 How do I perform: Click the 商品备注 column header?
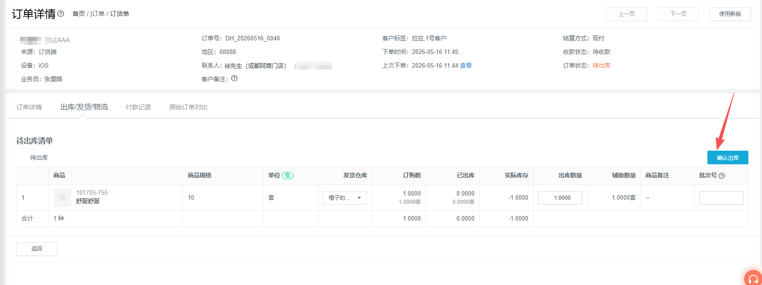657,175
